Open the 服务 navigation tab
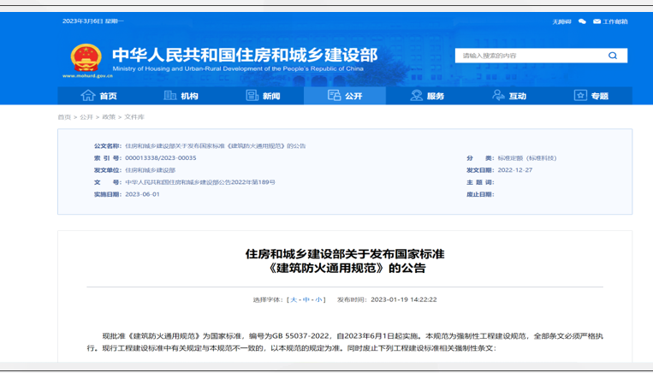653x373 pixels. 426,96
